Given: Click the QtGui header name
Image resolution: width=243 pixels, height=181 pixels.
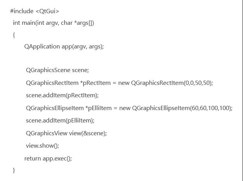Looking at the screenshot, I should pos(47,11).
